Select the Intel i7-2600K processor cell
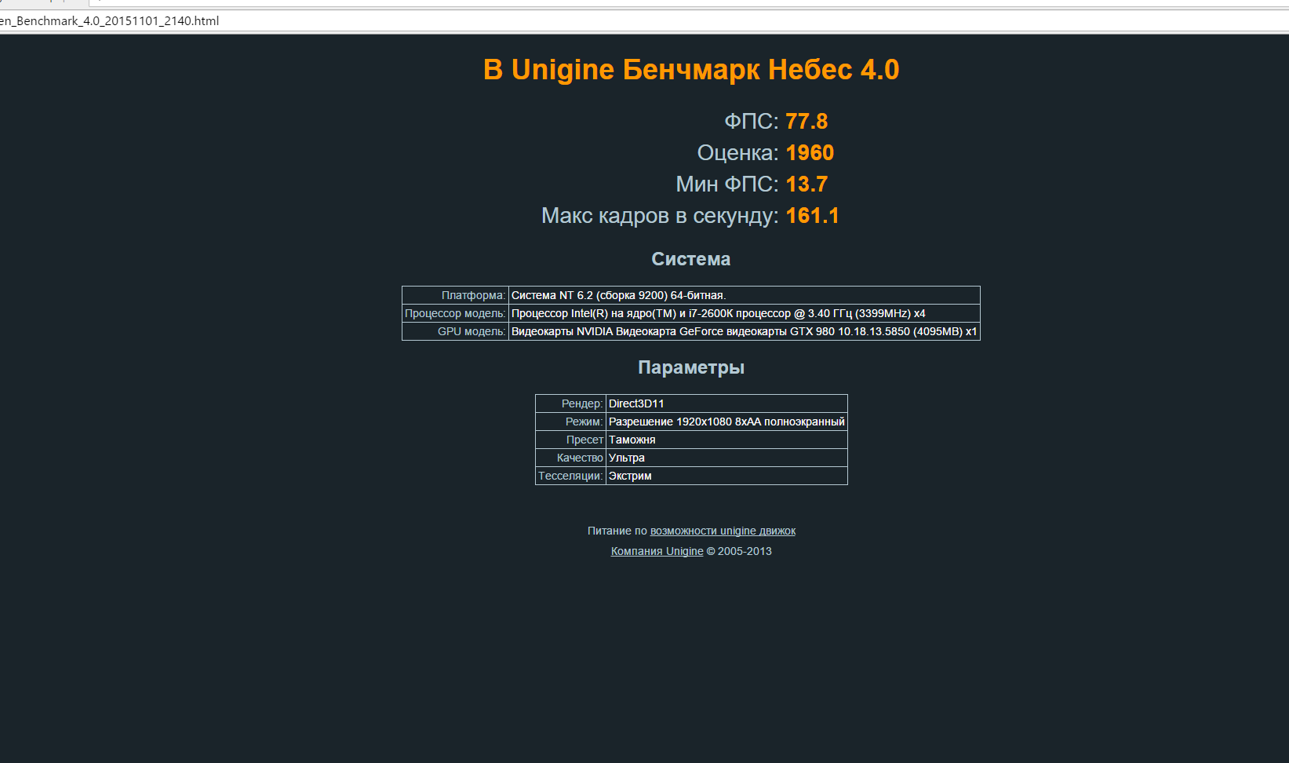Viewport: 1289px width, 763px height. click(x=745, y=313)
